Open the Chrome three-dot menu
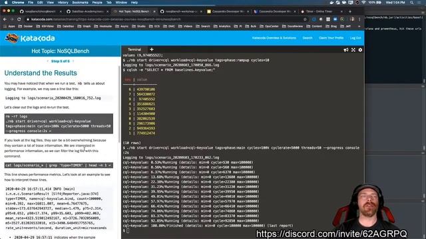 pos(359,19)
